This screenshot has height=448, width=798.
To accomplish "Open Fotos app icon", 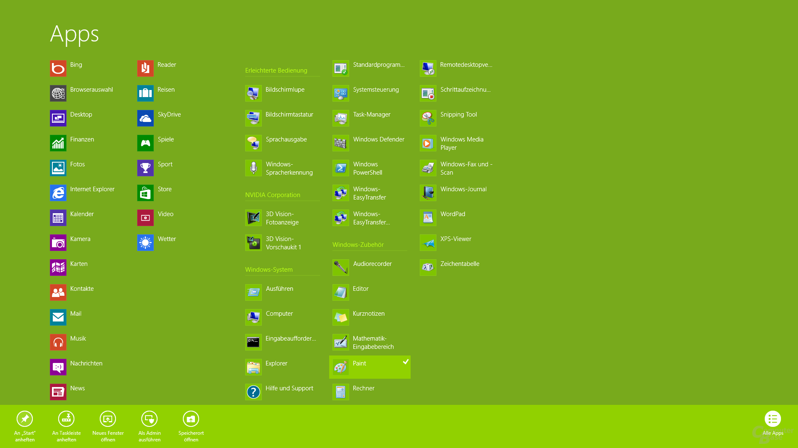I will pyautogui.click(x=58, y=168).
